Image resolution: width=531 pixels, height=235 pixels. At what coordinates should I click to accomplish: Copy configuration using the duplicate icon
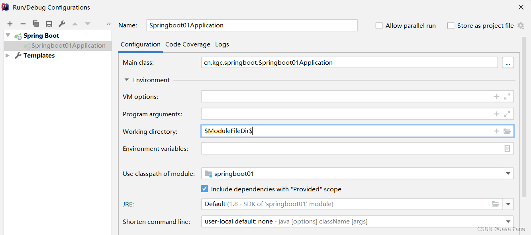36,24
